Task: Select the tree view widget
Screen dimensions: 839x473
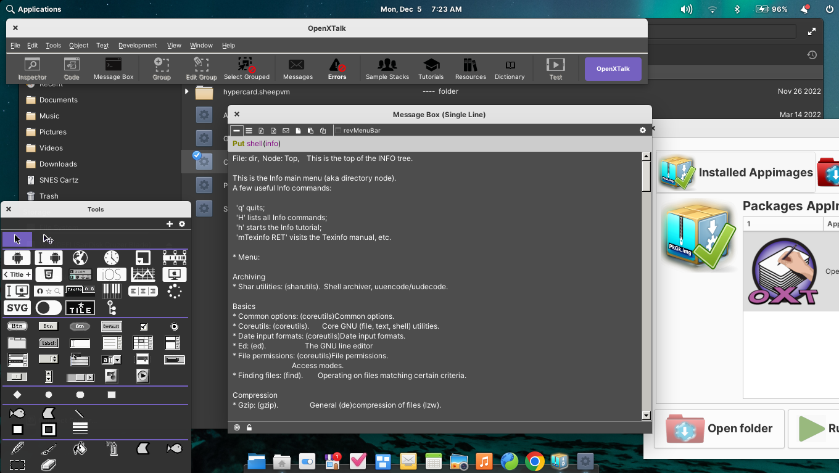Action: click(112, 308)
